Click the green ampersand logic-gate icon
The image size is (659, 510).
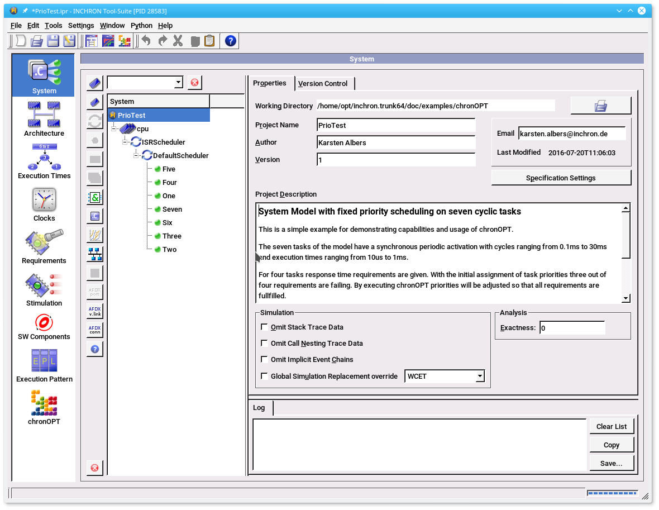tap(95, 197)
